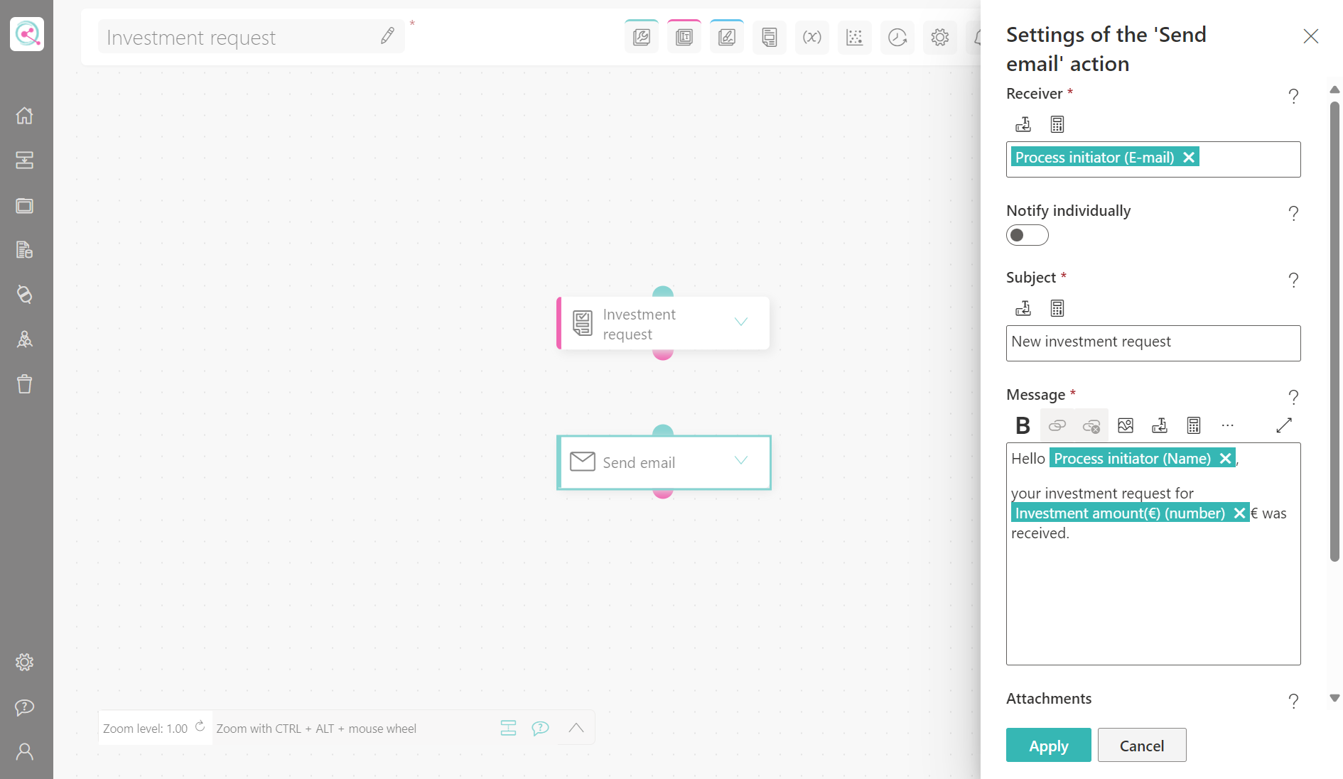This screenshot has width=1343, height=779.
Task: Click the Subject input field
Action: point(1153,343)
